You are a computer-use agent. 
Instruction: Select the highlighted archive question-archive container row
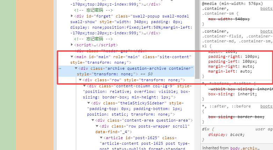pos(126,71)
